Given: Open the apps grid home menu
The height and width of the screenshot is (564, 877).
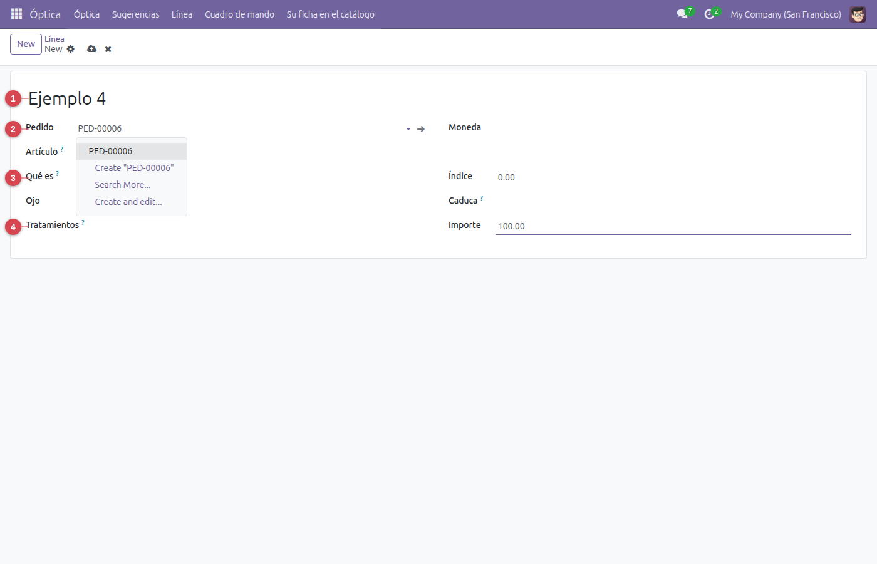Looking at the screenshot, I should click(17, 14).
